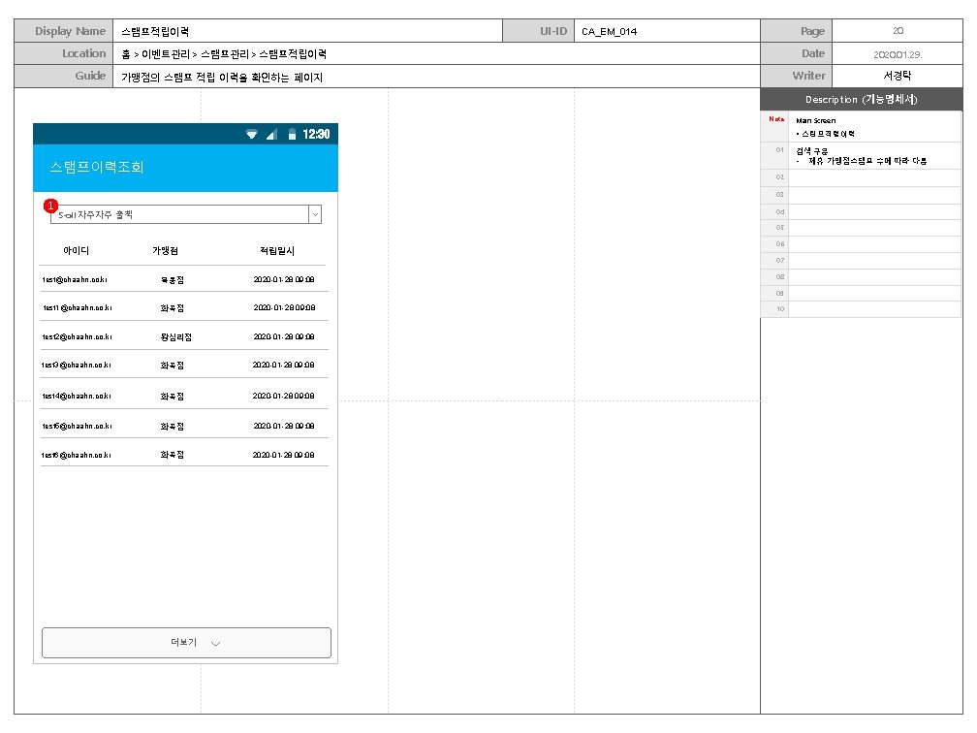The width and height of the screenshot is (977, 733).
Task: Click the empty description row 10
Action: click(x=875, y=309)
